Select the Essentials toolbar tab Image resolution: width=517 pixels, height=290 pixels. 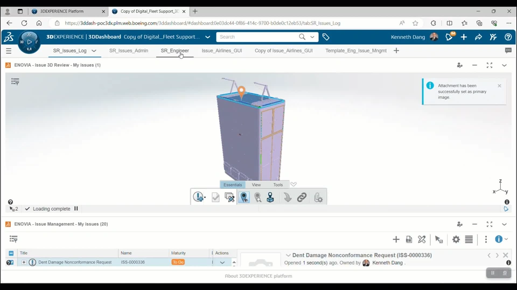(233, 185)
